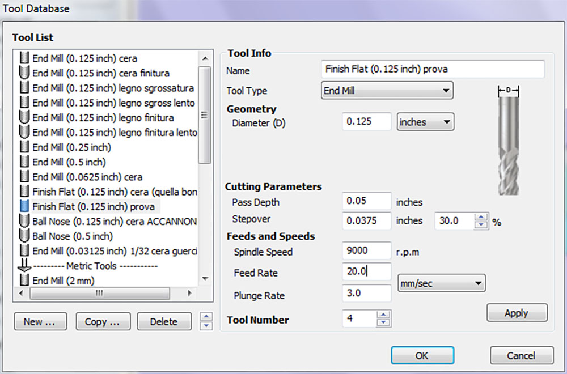Viewport: 567px width, 374px height.
Task: Open the Tool Type dropdown
Action: point(387,90)
